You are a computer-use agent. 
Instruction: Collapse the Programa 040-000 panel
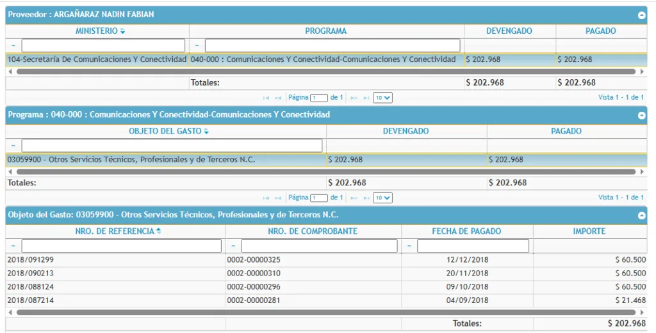point(641,116)
